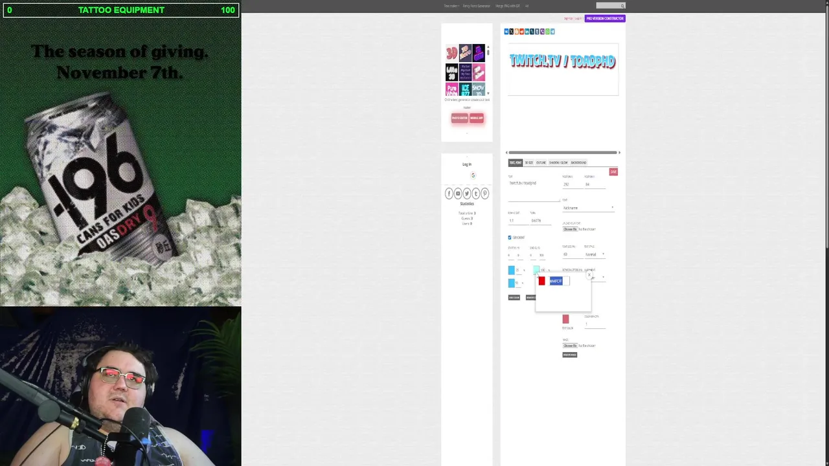Open Merge PNG with GIF menu item
829x466 pixels.
point(507,6)
